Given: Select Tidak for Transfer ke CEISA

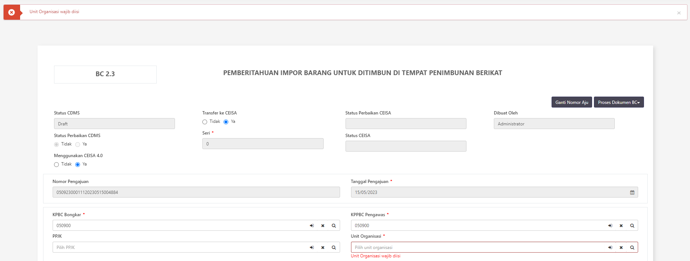Looking at the screenshot, I should point(205,122).
